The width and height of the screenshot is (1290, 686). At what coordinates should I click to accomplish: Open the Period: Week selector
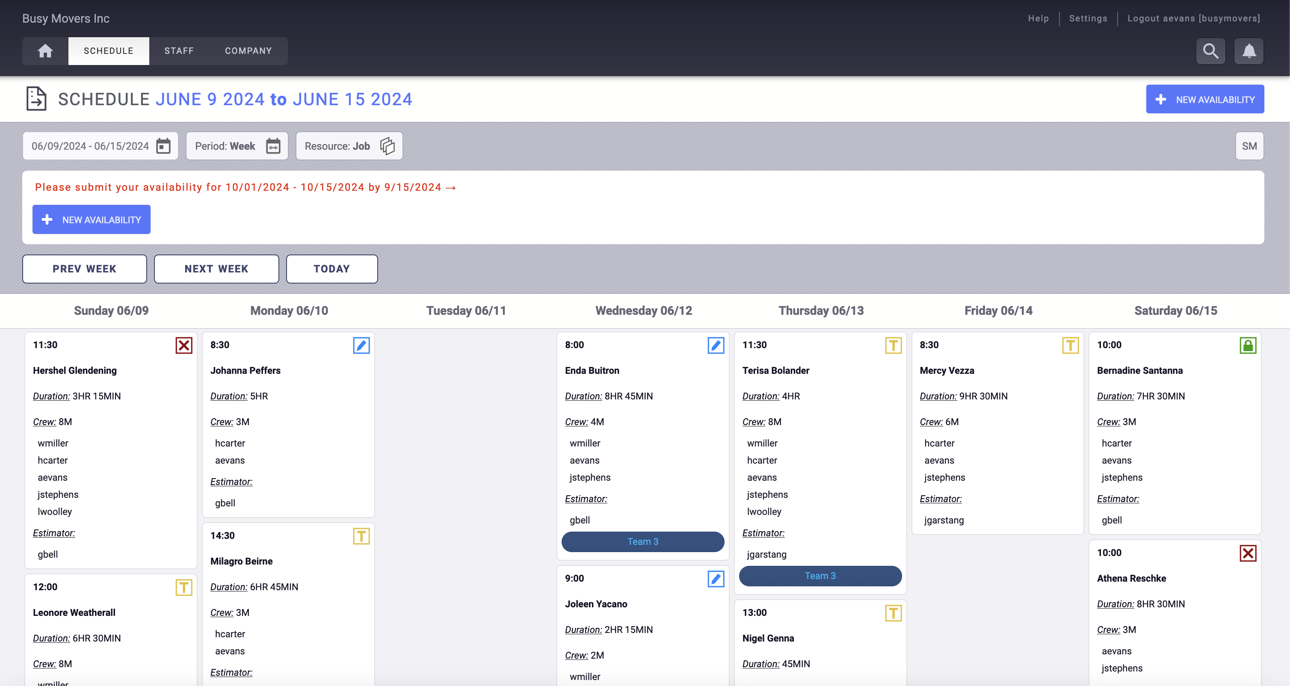pyautogui.click(x=237, y=146)
